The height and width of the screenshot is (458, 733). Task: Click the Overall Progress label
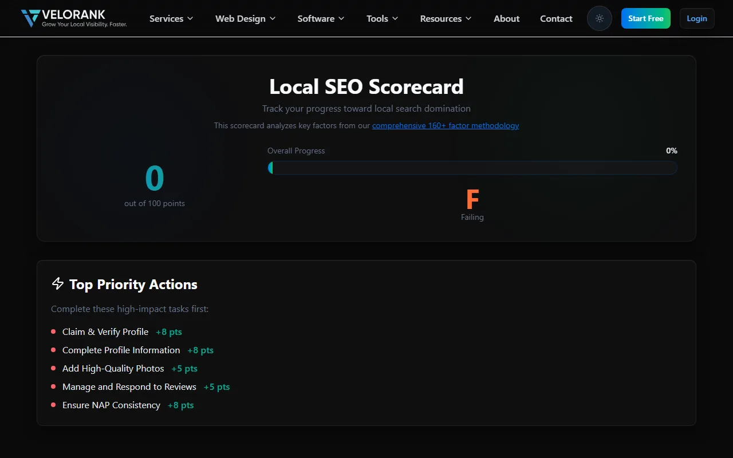[x=296, y=151]
